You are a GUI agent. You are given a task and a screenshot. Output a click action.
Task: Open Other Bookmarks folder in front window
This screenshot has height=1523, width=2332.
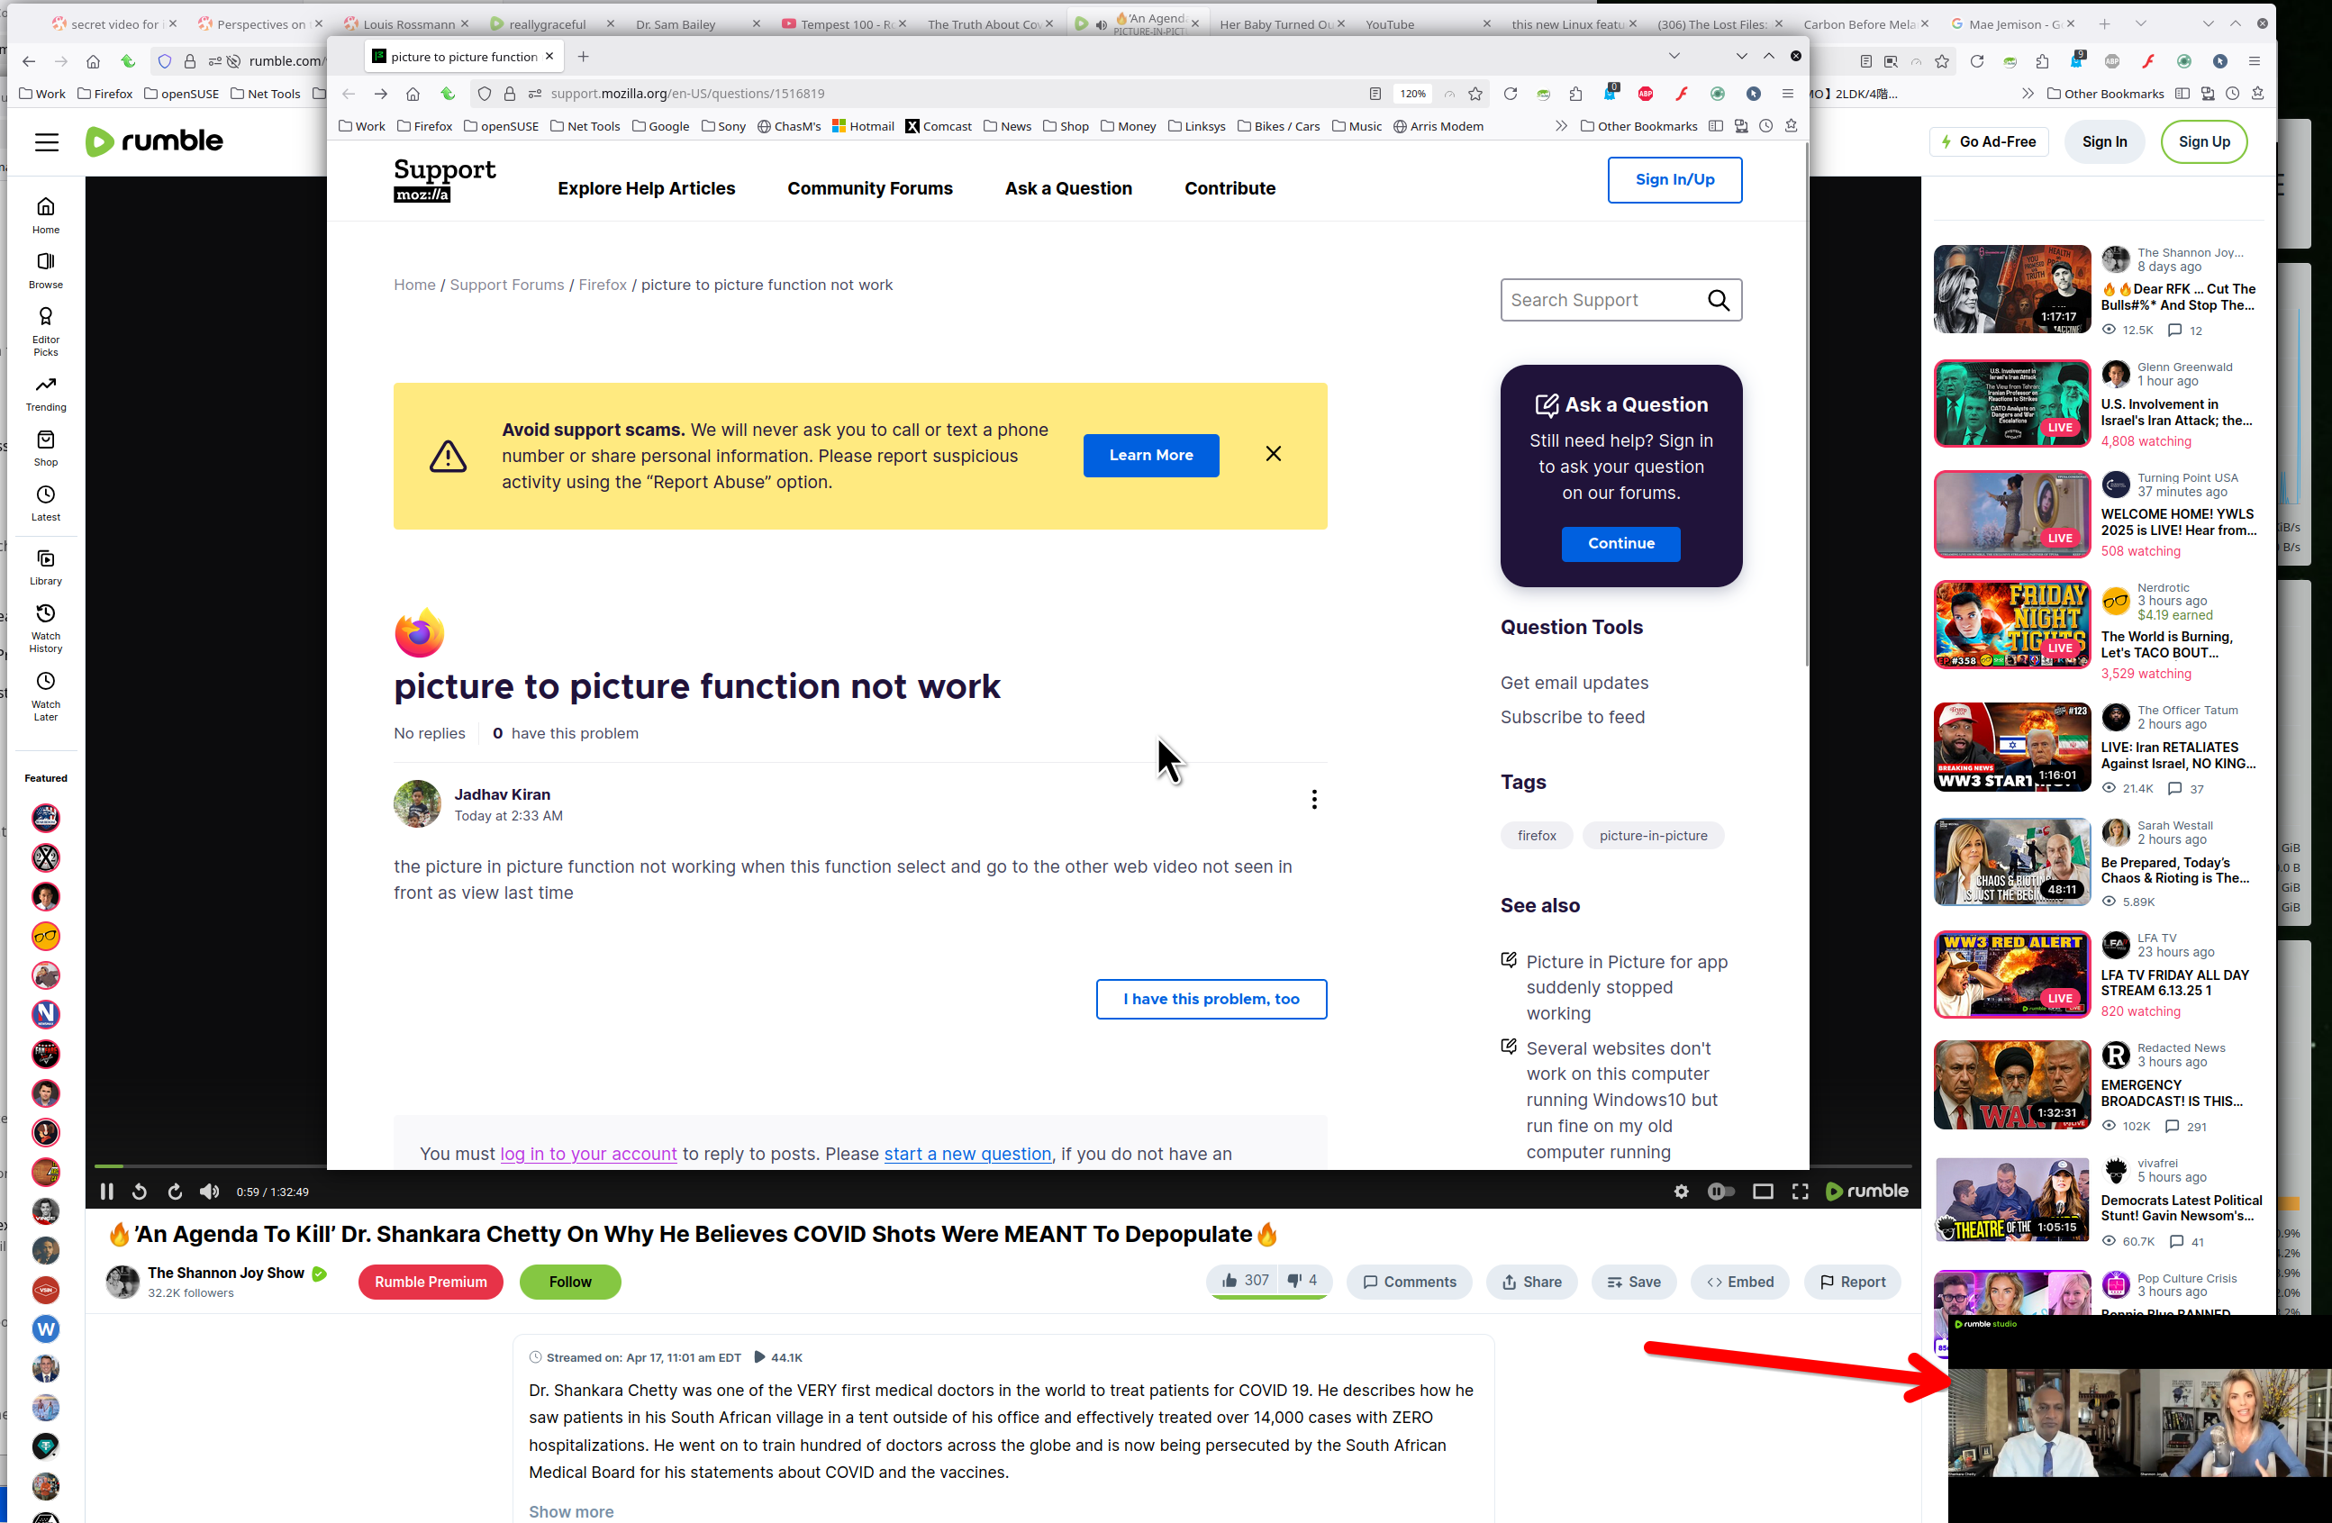point(1638,125)
